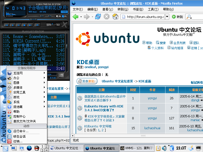Open the 书签(B) bookmarks menu
The image size is (203, 152).
click(138, 9)
